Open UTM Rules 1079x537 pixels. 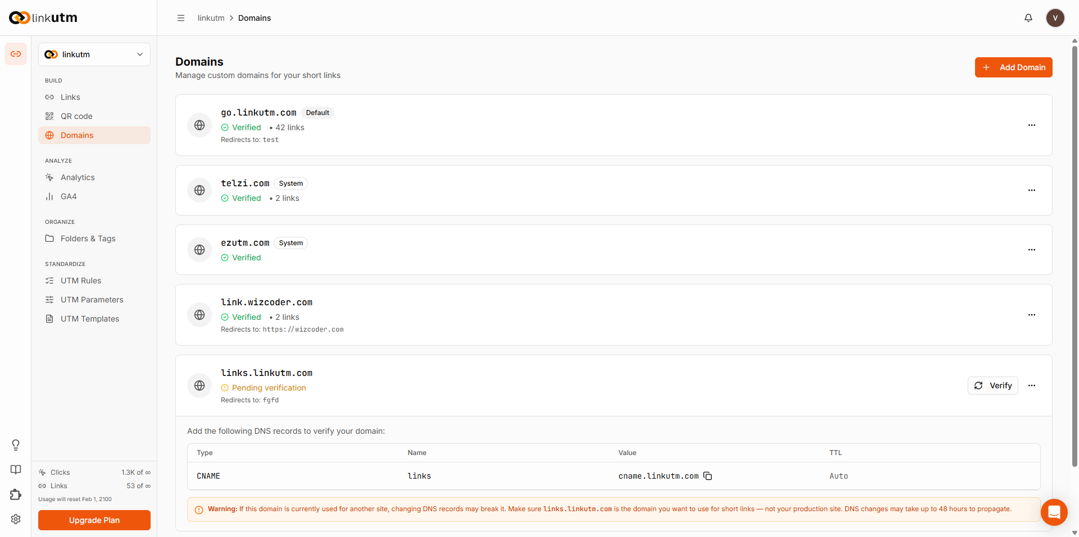tap(94, 281)
